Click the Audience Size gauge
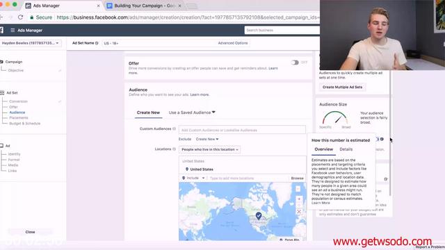 click(335, 117)
